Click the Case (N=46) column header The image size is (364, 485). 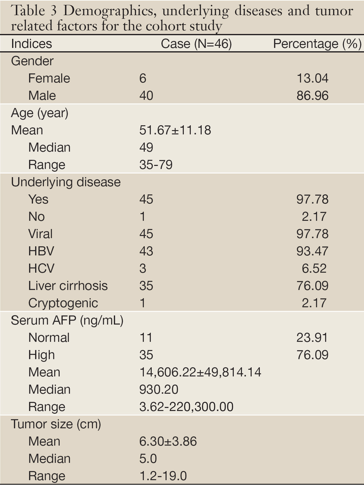pyautogui.click(x=196, y=44)
